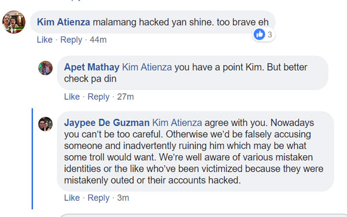
Task: Like Jaypee De Guzman's reply
Action: [x=72, y=198]
